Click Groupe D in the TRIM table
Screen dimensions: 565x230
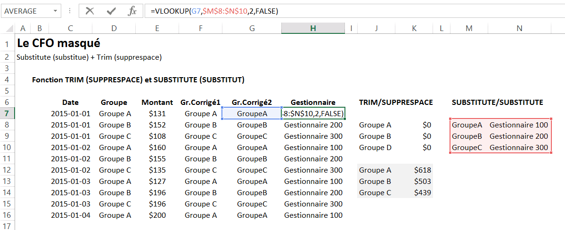(375, 147)
